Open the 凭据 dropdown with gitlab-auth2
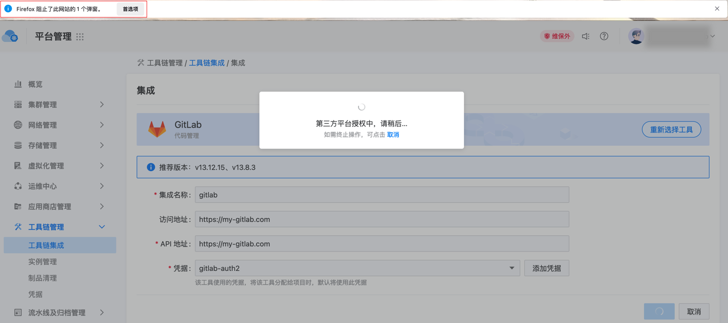This screenshot has width=728, height=323. [357, 268]
